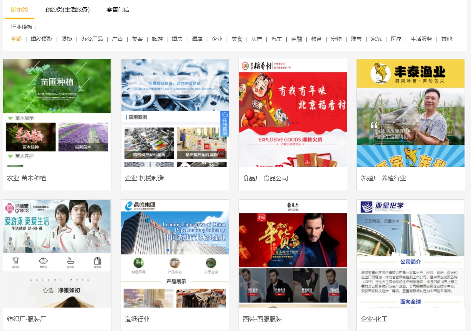Click the 绿色环保 round icon
The height and width of the screenshot is (331, 471).
click(x=139, y=263)
